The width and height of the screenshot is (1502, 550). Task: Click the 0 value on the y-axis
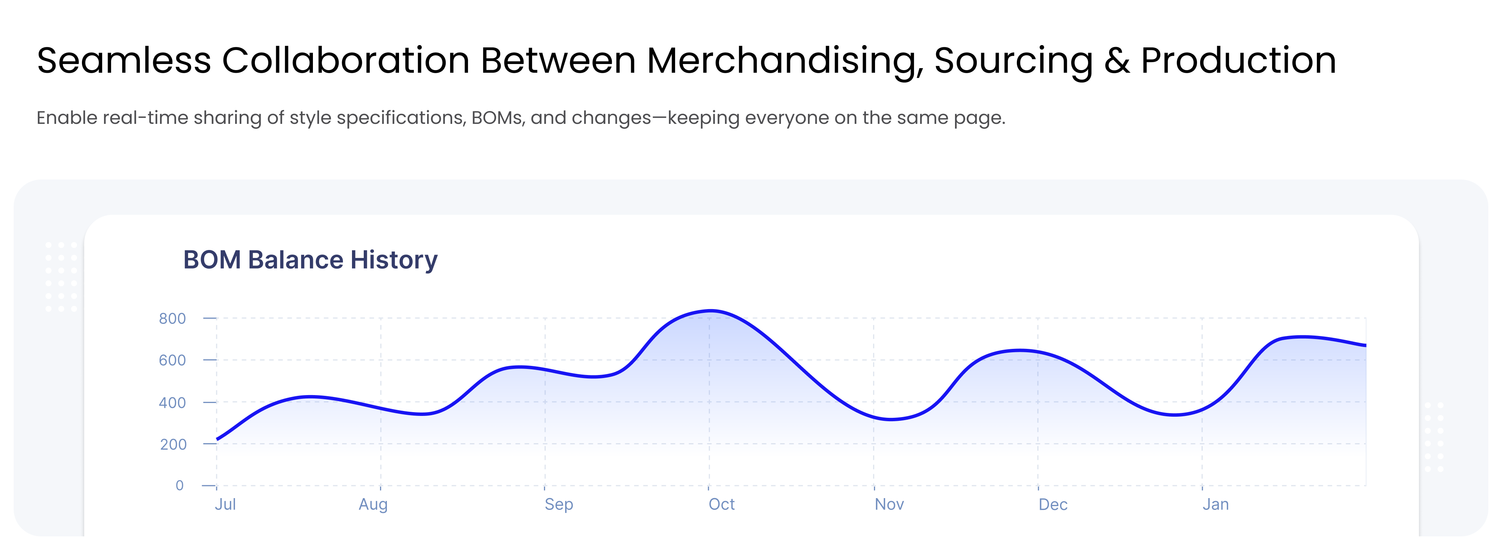click(x=179, y=485)
